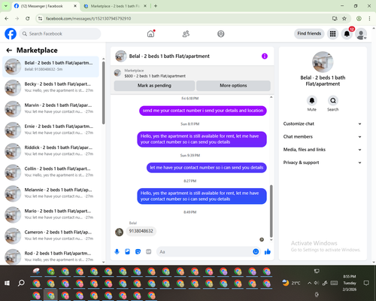Open Marvin conversation in chat list
376x301 pixels.
pos(50,108)
